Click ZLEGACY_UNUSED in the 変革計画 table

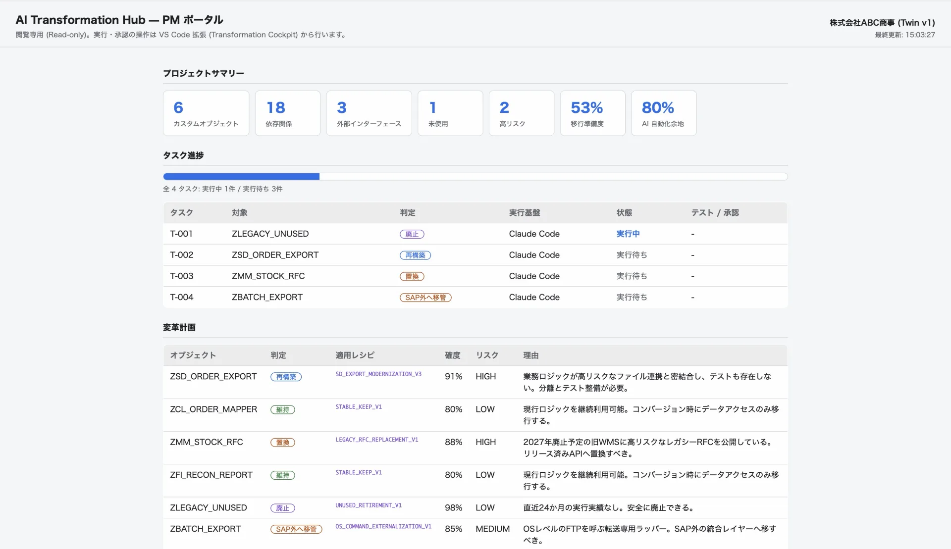(208, 508)
